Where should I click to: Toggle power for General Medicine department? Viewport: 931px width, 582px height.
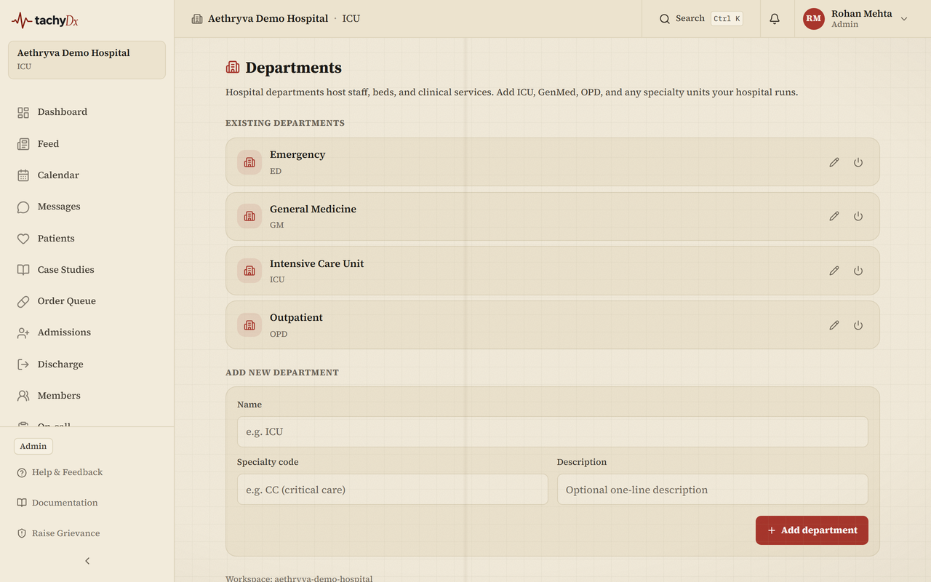coord(858,216)
